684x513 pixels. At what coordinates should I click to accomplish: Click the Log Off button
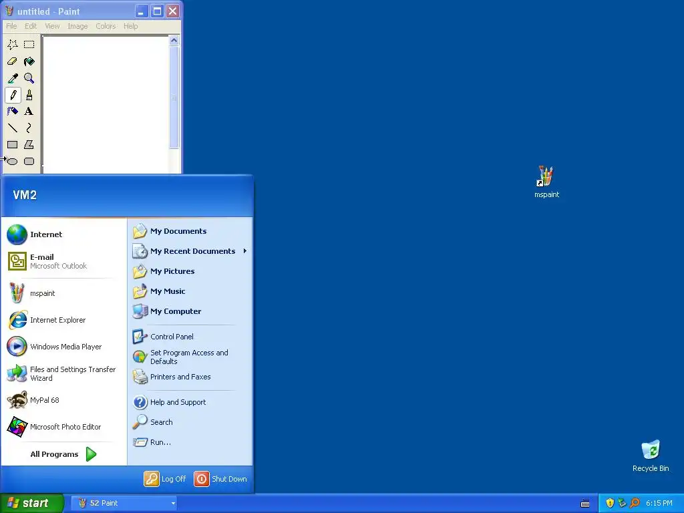(x=166, y=479)
